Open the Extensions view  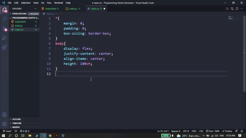click(4, 47)
